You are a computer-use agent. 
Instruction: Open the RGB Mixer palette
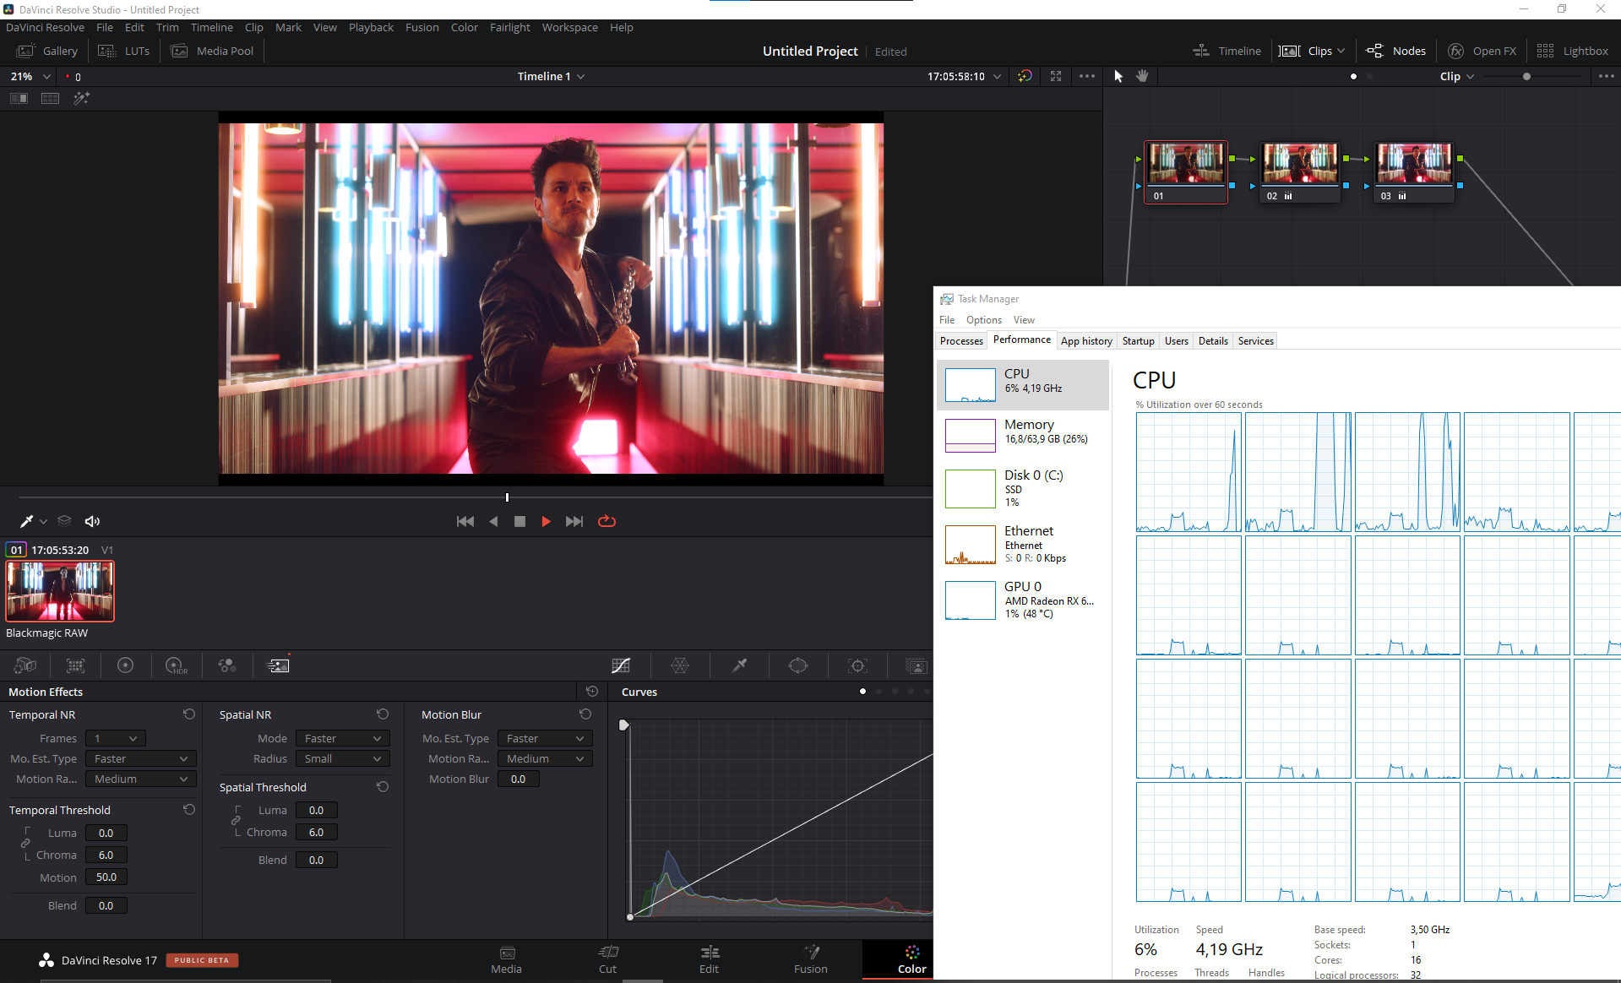pos(226,665)
